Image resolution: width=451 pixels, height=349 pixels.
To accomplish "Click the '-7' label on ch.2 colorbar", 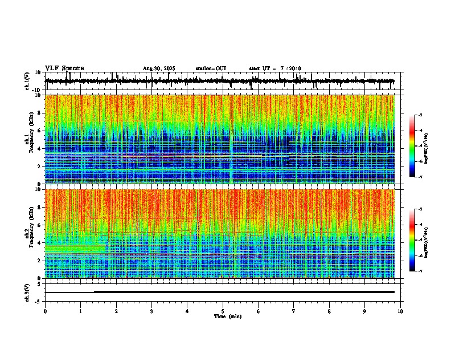I will 420,271.
